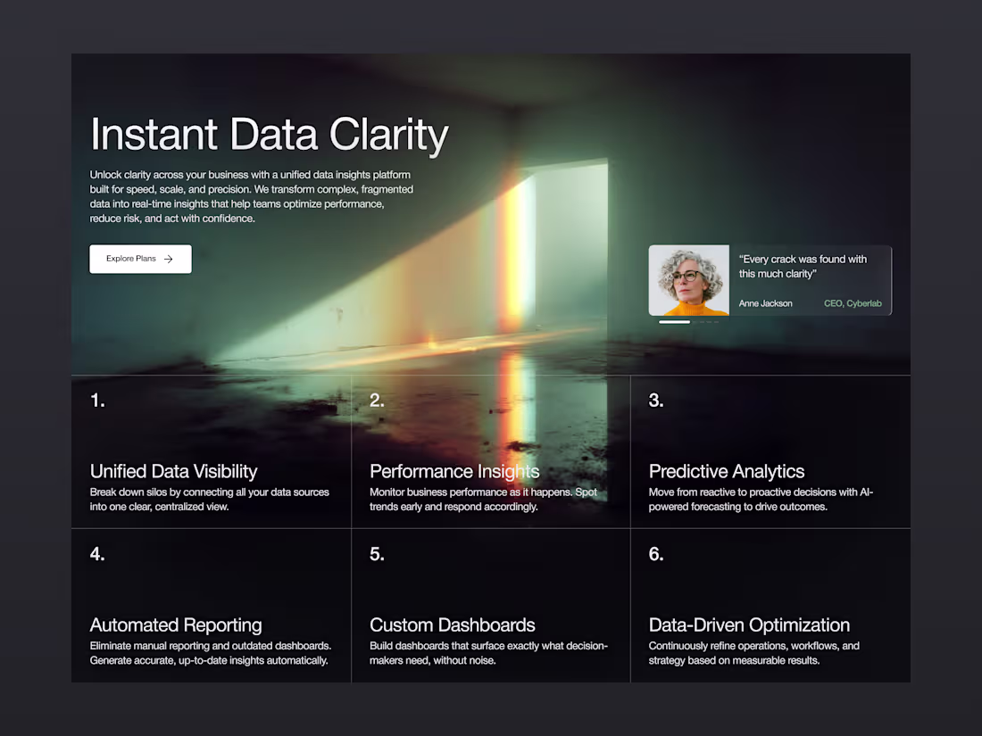Click the number 4 on Automated Reporting
982x736 pixels.
pyautogui.click(x=97, y=554)
